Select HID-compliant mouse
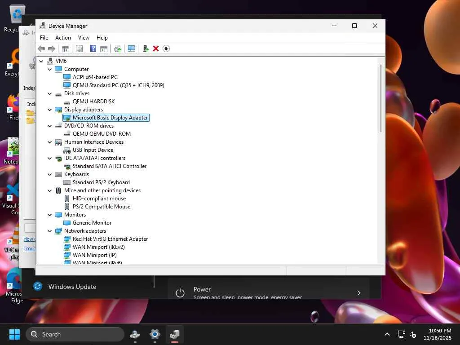460x345 pixels. (99, 199)
